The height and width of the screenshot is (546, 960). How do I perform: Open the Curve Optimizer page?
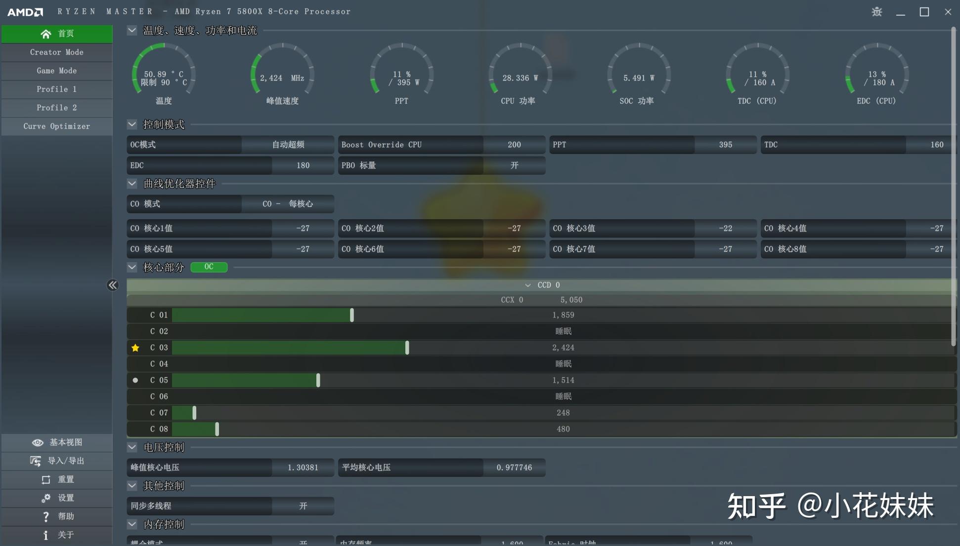(x=56, y=126)
